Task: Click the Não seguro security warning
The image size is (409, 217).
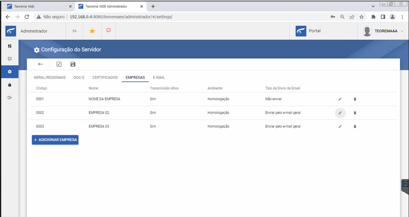Action: coord(51,17)
